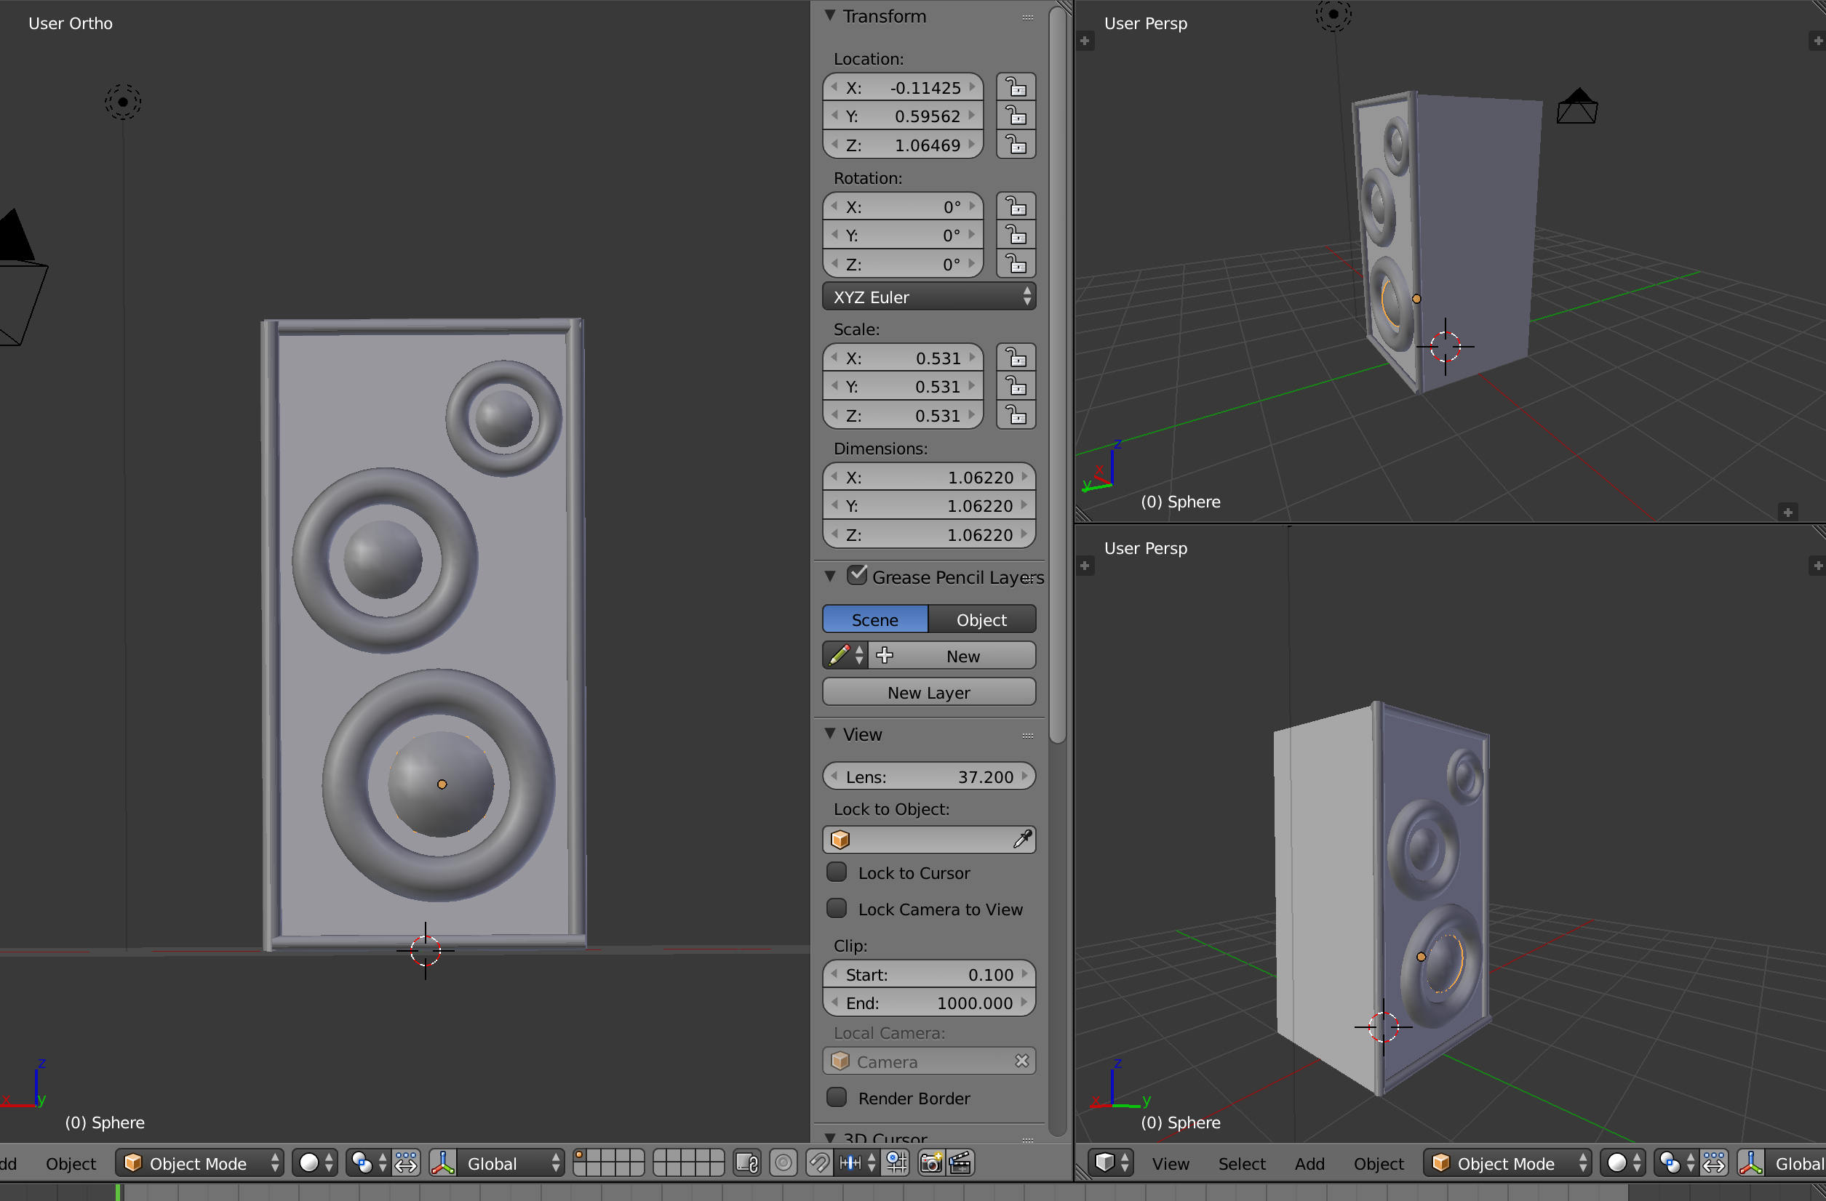Enable the Lock to Cursor checkbox
The image size is (1826, 1201).
(837, 872)
